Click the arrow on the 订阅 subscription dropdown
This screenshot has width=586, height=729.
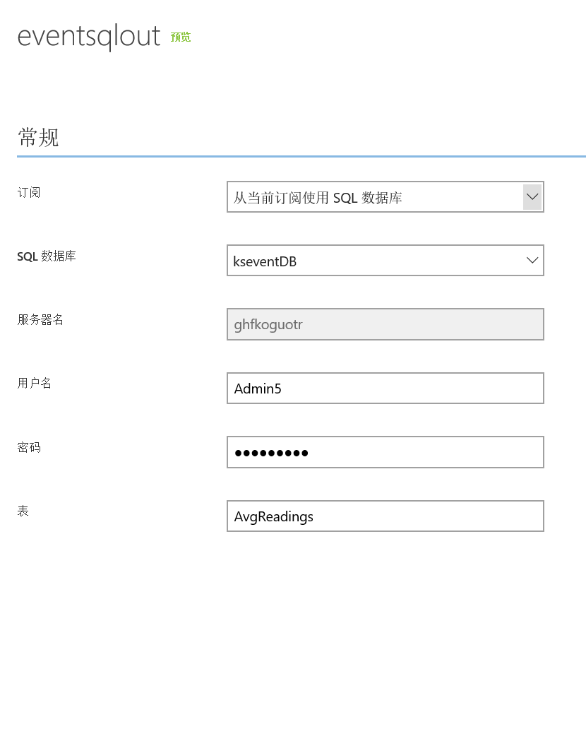(532, 196)
